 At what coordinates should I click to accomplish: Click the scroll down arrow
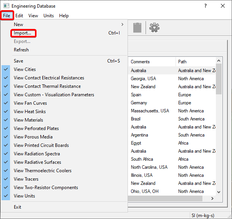(219, 192)
